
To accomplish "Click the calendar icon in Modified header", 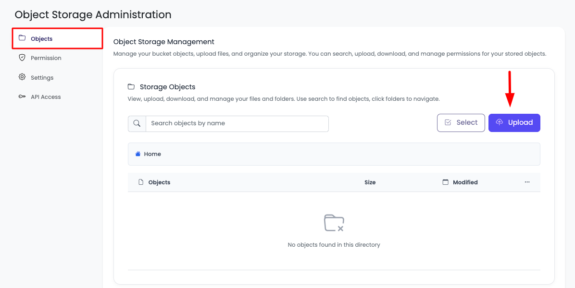I will click(x=445, y=182).
